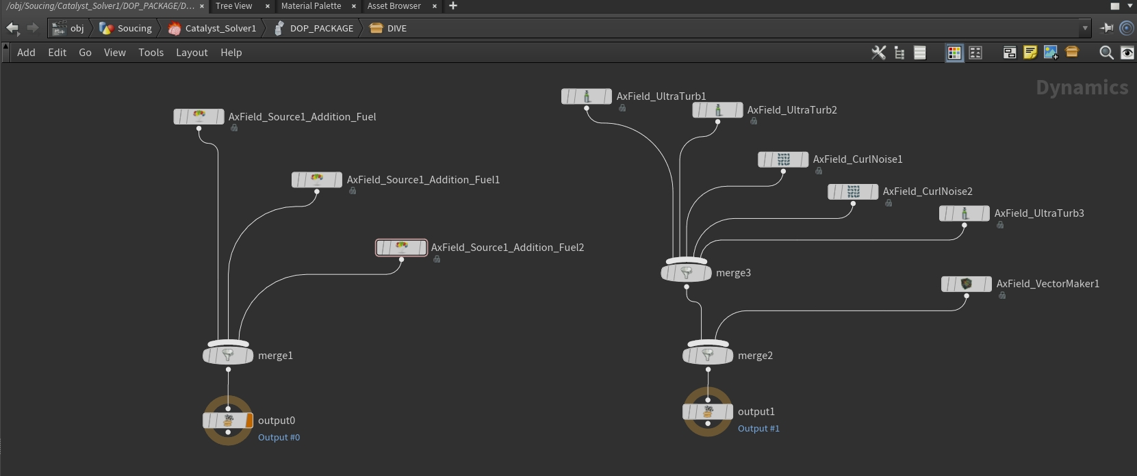Add a background image
The image size is (1137, 476).
click(1051, 53)
